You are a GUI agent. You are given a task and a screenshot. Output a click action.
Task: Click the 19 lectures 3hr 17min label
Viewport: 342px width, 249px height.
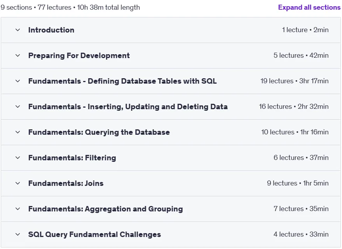point(295,81)
